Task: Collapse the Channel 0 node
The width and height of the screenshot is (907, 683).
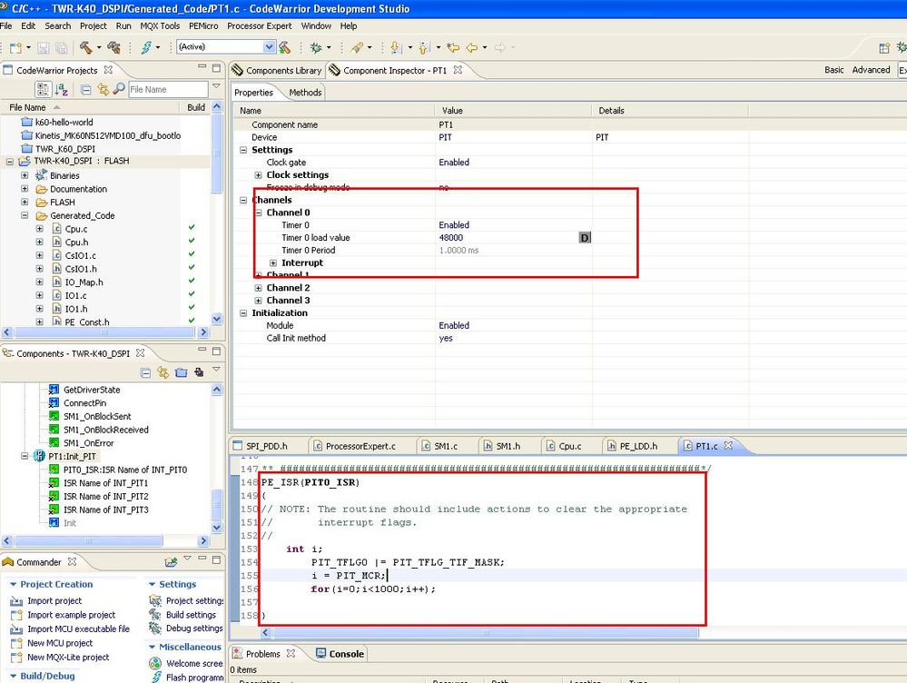Action: coord(259,213)
